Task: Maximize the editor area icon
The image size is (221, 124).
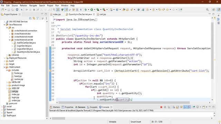Action: pos(213,14)
